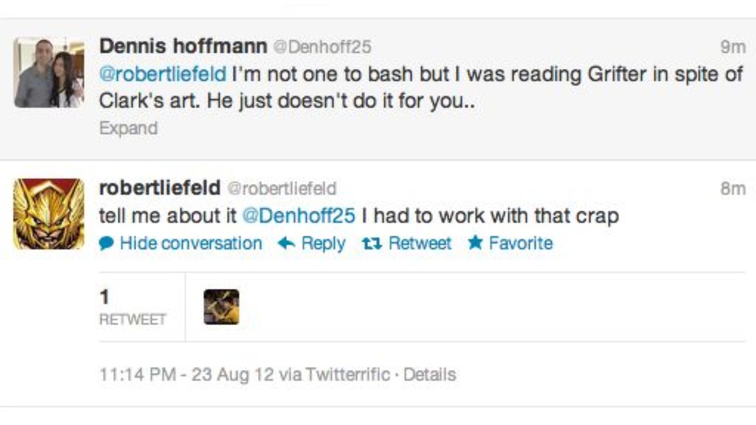Open the @robertliefeld mention link
Viewport: 756px width, 425px height.
point(163,74)
